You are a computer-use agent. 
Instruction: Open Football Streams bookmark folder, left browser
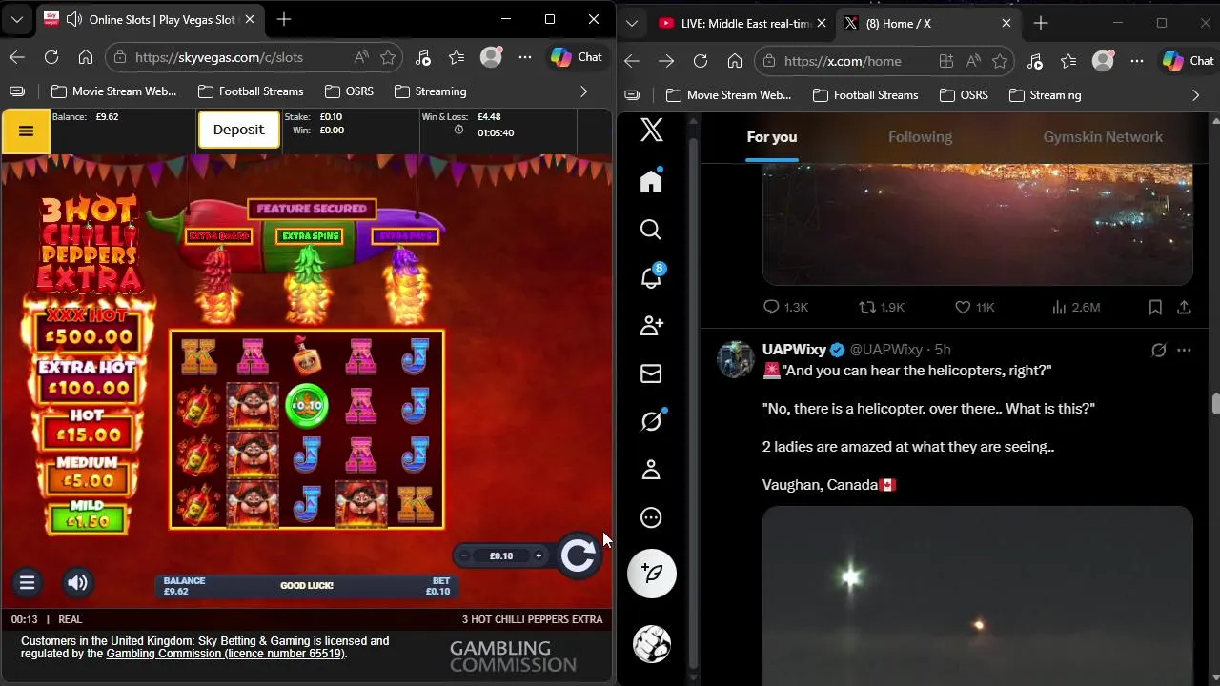tap(251, 91)
